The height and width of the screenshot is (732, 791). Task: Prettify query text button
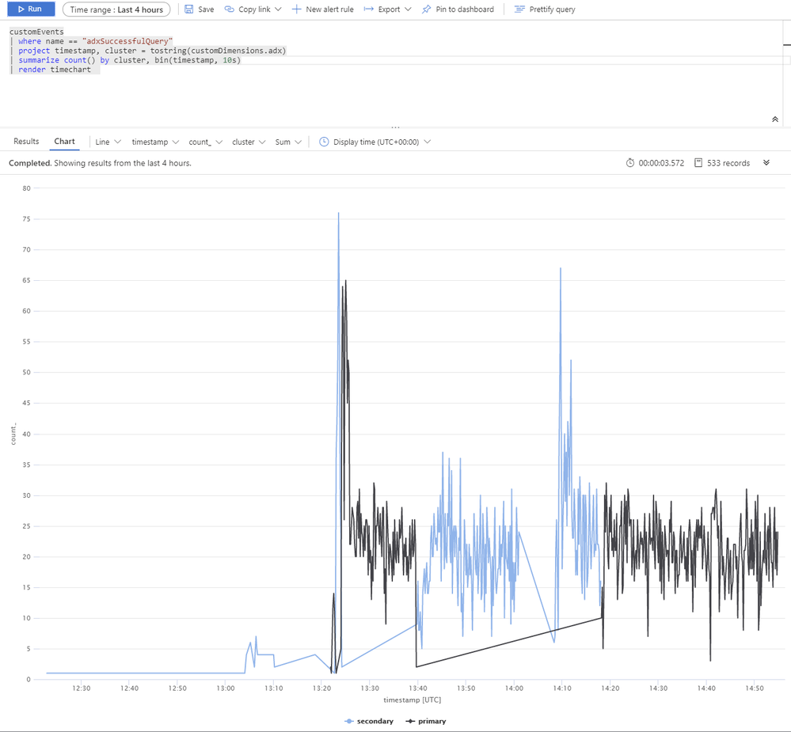click(552, 9)
